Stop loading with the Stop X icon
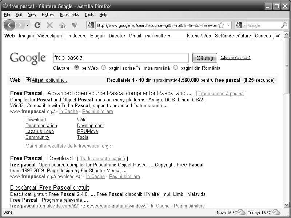Screen dimensions: 291x218 tap(50, 25)
